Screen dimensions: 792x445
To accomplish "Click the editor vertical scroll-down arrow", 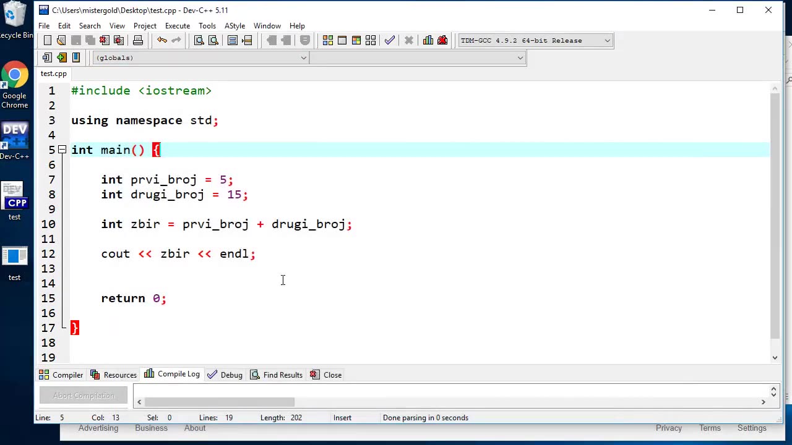I will [775, 357].
